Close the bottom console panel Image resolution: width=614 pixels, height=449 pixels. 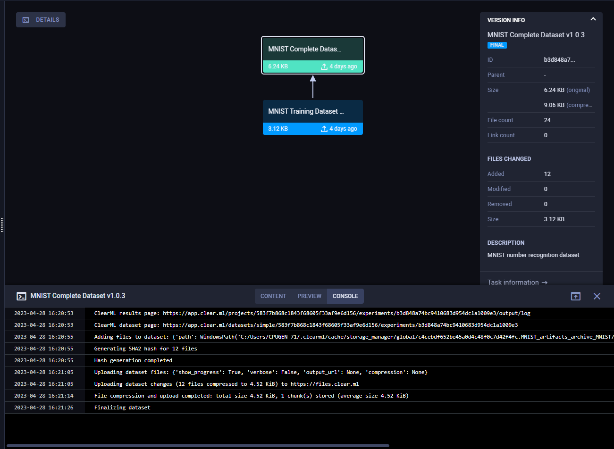pyautogui.click(x=597, y=296)
